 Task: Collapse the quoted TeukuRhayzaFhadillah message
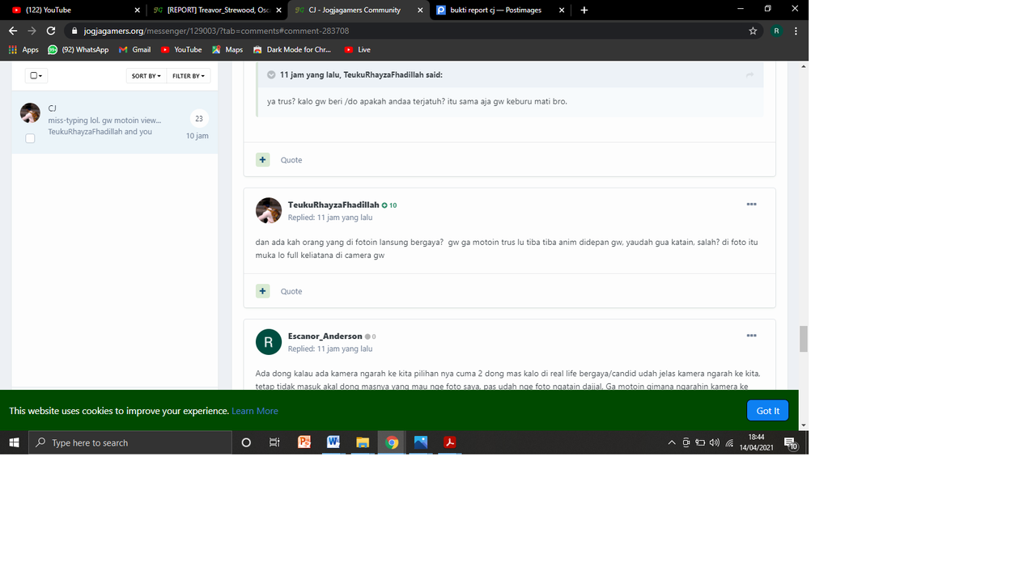point(271,74)
